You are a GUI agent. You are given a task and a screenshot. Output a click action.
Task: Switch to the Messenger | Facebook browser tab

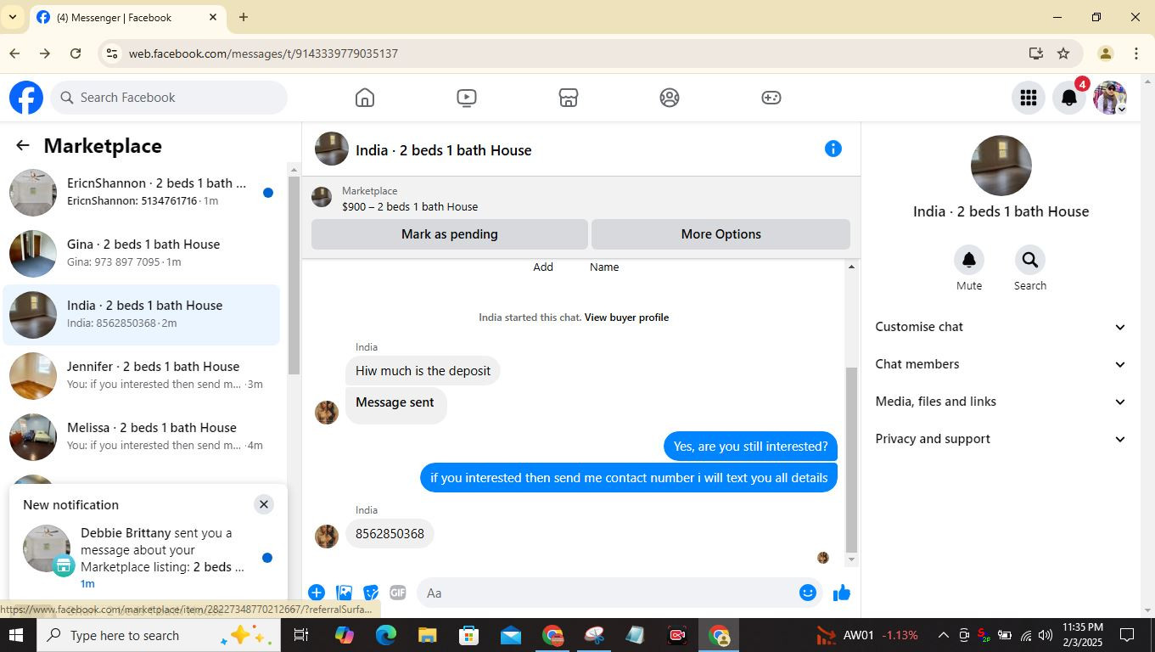coord(127,17)
